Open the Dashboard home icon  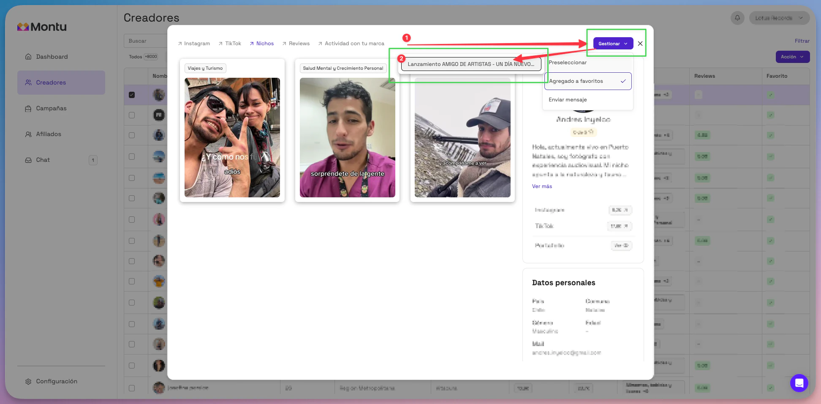pyautogui.click(x=28, y=57)
